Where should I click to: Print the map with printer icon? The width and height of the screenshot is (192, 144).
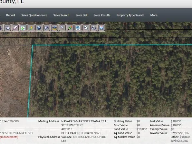94,28
